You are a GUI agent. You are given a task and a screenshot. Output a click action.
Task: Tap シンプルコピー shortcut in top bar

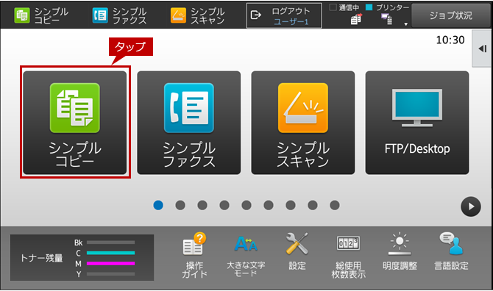coord(41,15)
